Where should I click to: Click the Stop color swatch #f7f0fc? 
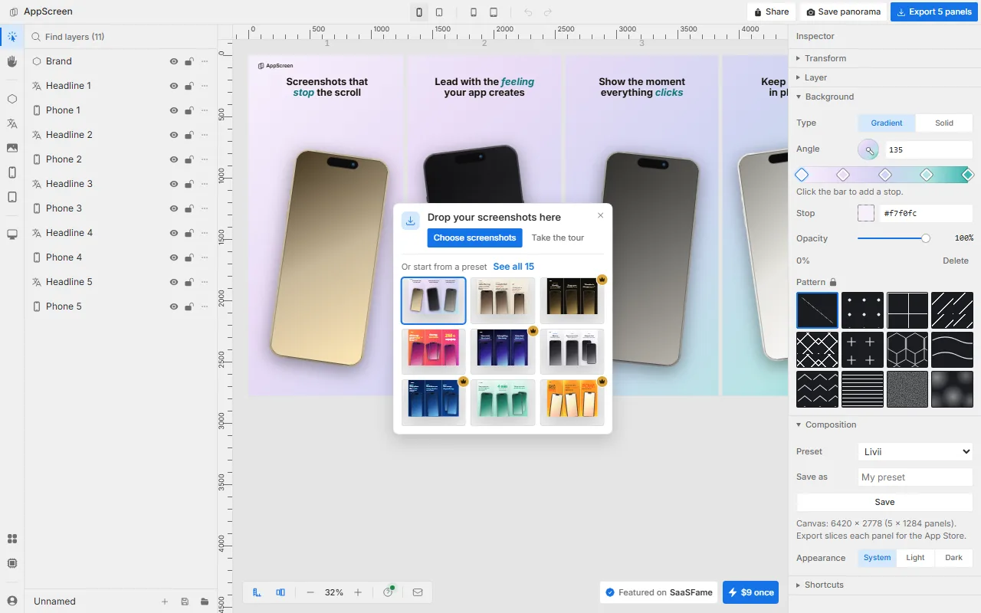(866, 213)
